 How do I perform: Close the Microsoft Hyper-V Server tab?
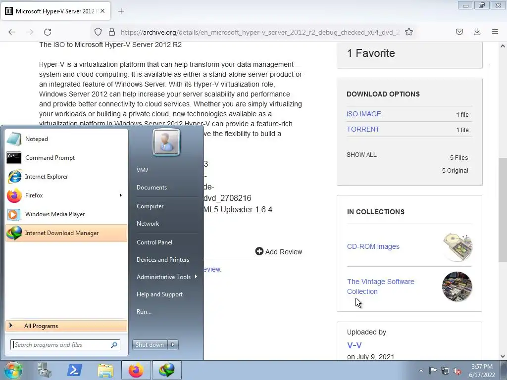(x=102, y=11)
